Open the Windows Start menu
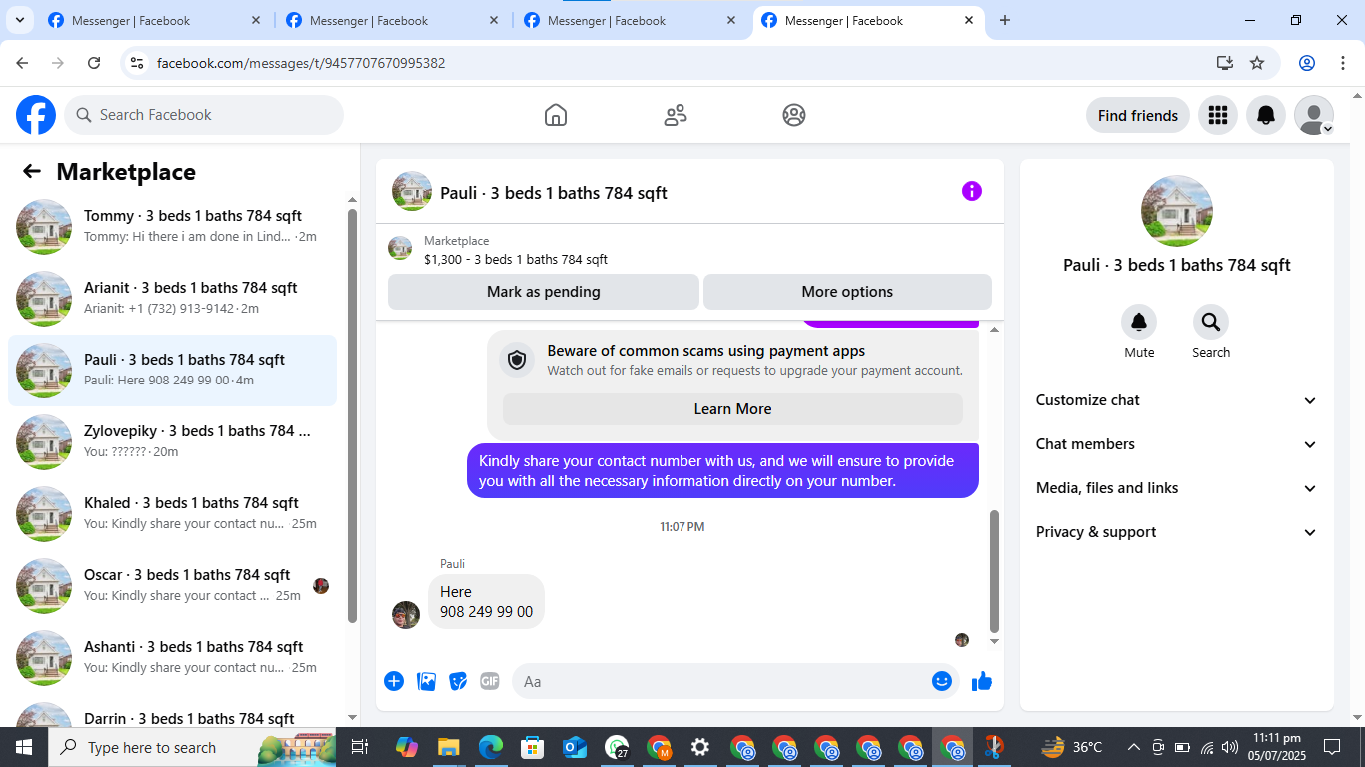The image size is (1365, 767). point(24,747)
